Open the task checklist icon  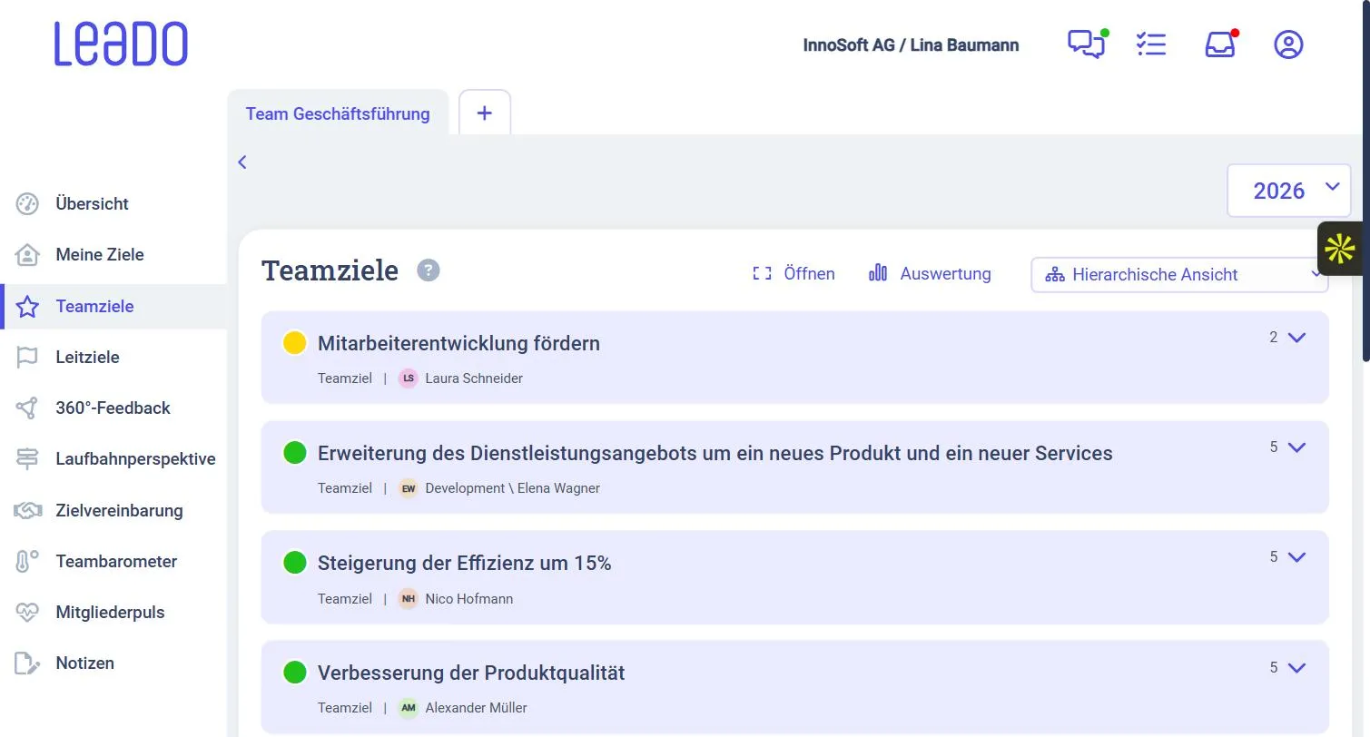pyautogui.click(x=1151, y=44)
